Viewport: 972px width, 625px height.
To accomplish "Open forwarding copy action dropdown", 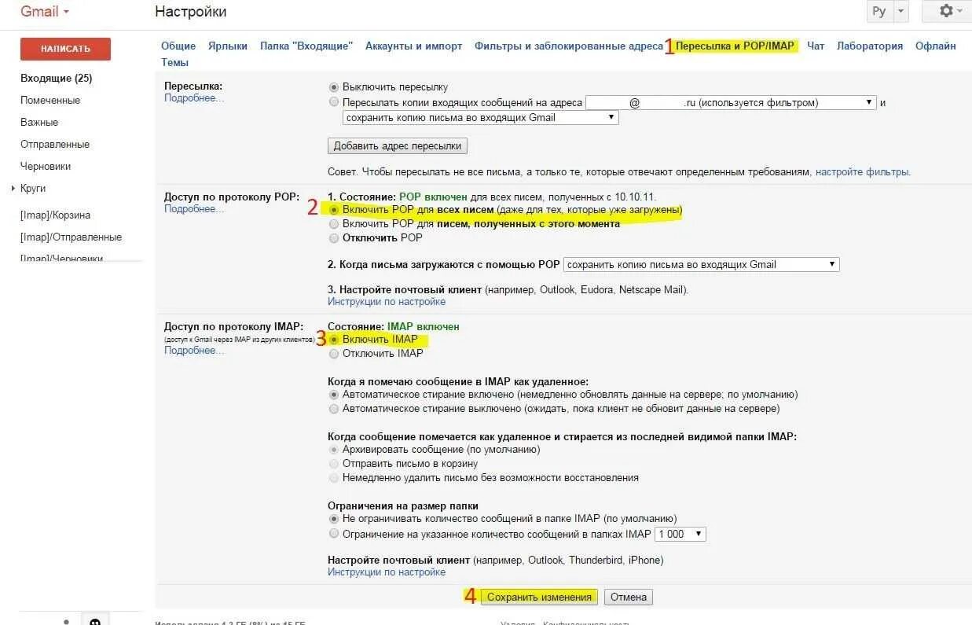I will pyautogui.click(x=481, y=118).
